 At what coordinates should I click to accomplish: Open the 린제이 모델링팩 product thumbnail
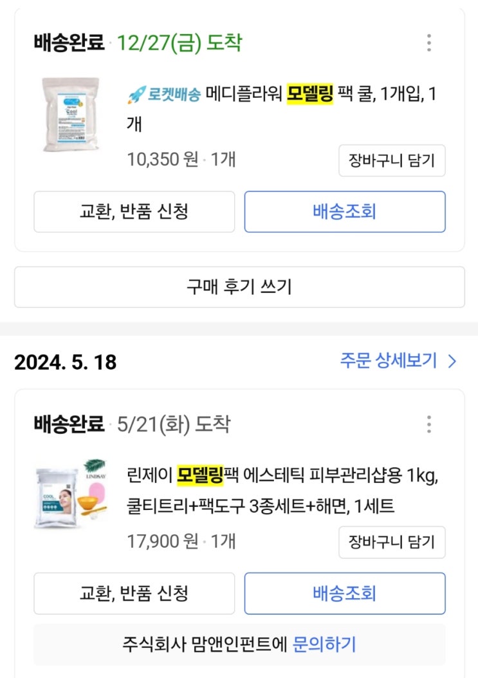[x=70, y=494]
